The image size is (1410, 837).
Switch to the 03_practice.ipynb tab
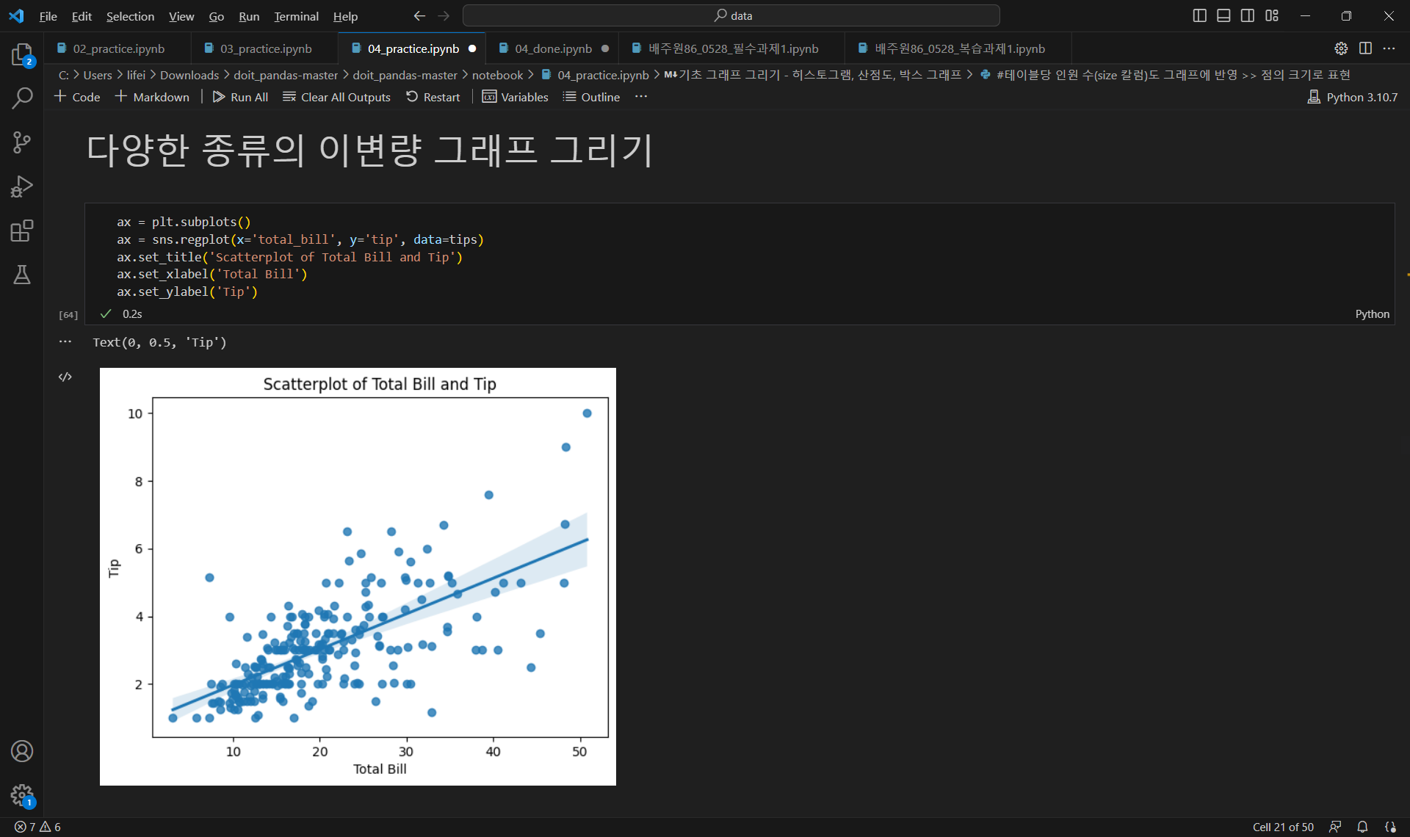tap(265, 48)
